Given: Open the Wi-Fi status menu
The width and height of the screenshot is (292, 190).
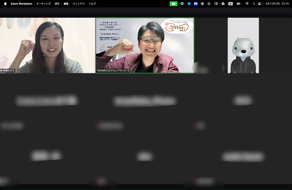Looking at the screenshot, I should (247, 4).
